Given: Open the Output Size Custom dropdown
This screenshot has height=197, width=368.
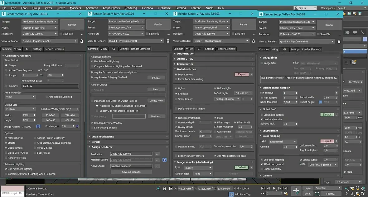Looking at the screenshot, I should coord(20,109).
